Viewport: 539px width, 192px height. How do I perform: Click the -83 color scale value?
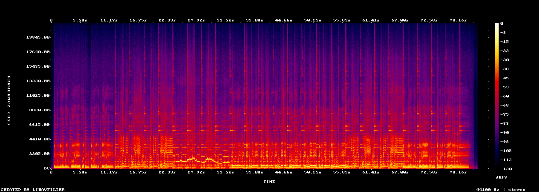[x=504, y=124]
